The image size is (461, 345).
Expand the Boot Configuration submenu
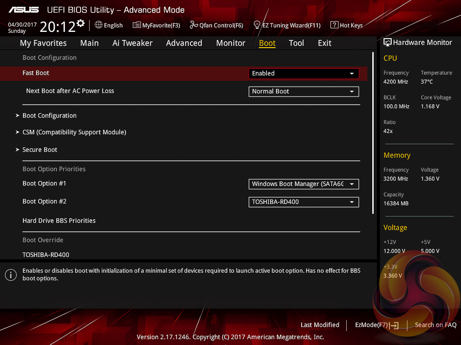coord(50,115)
